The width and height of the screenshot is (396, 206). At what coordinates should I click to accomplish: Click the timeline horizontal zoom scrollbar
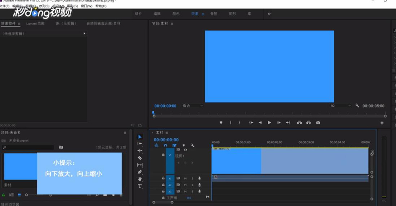(163, 202)
